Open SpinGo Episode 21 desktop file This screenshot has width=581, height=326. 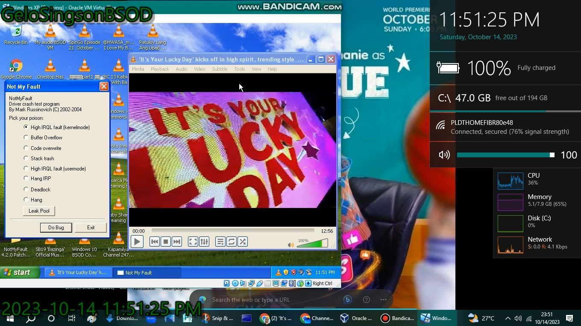coord(84,38)
